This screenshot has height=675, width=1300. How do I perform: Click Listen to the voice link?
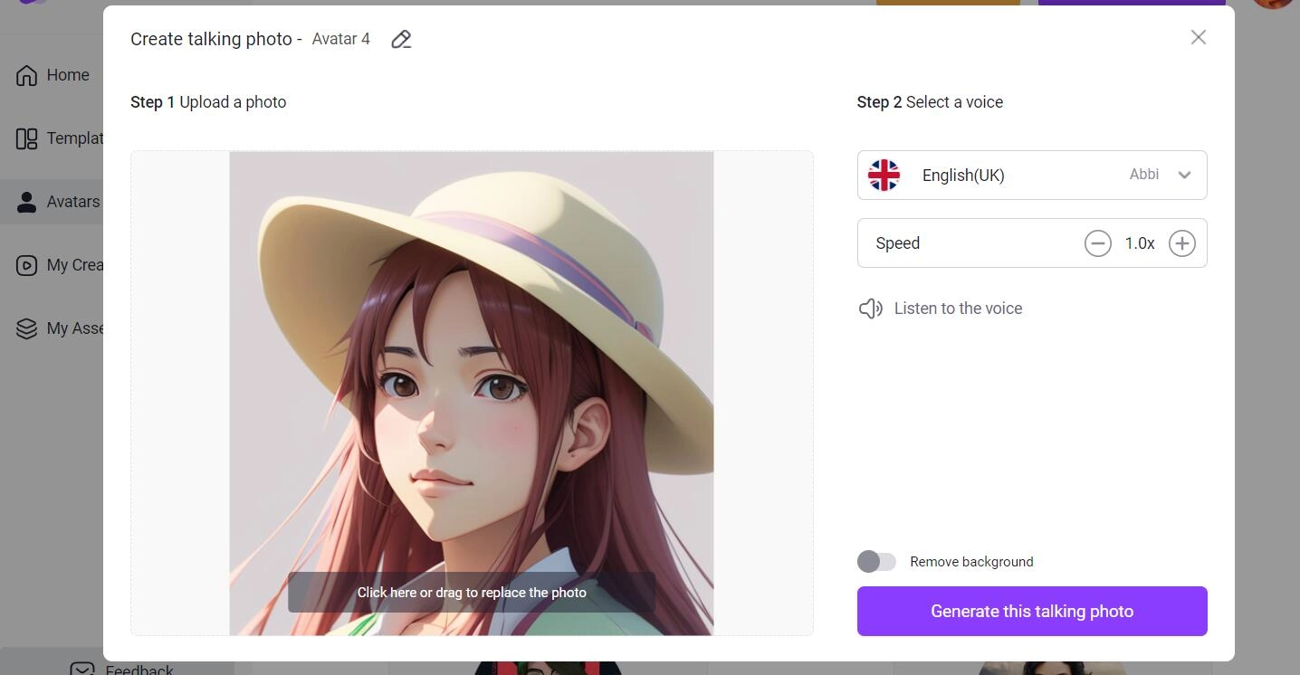[958, 309]
